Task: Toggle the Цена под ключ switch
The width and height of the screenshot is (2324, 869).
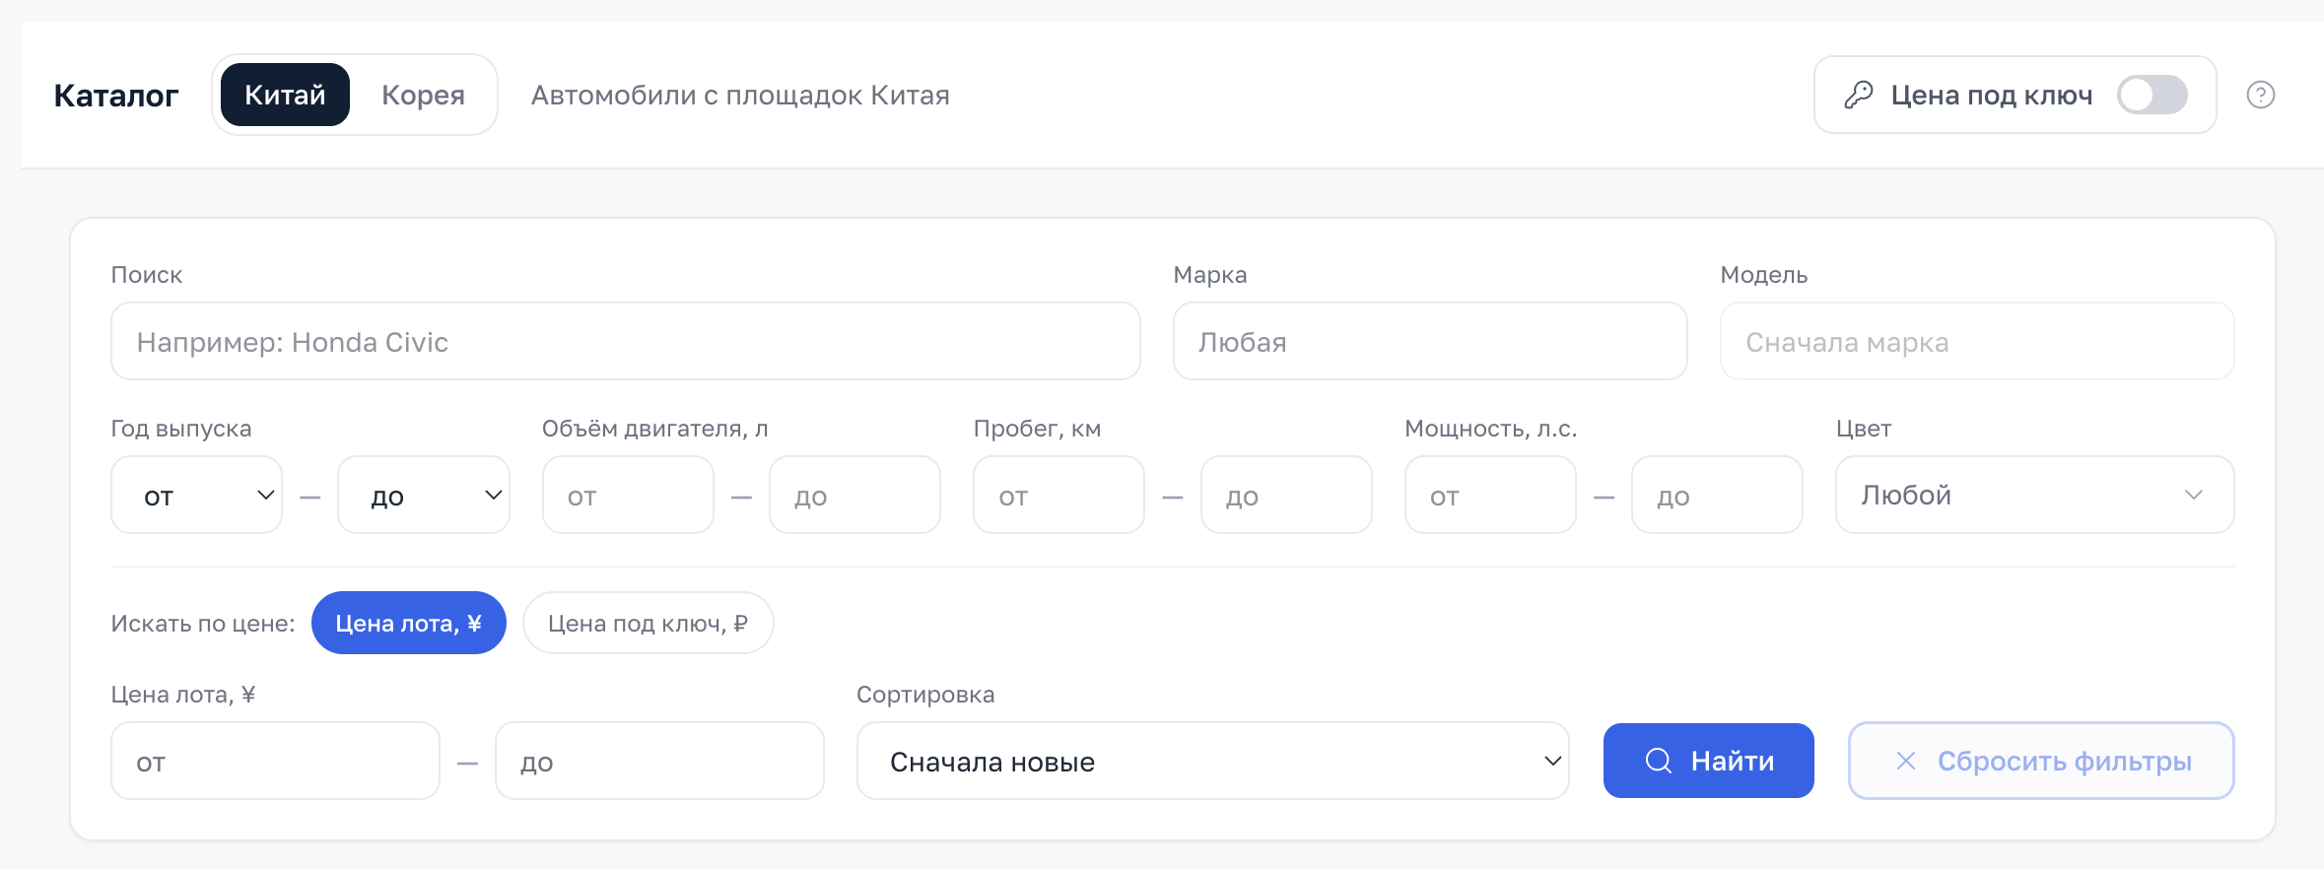Action: click(2153, 95)
